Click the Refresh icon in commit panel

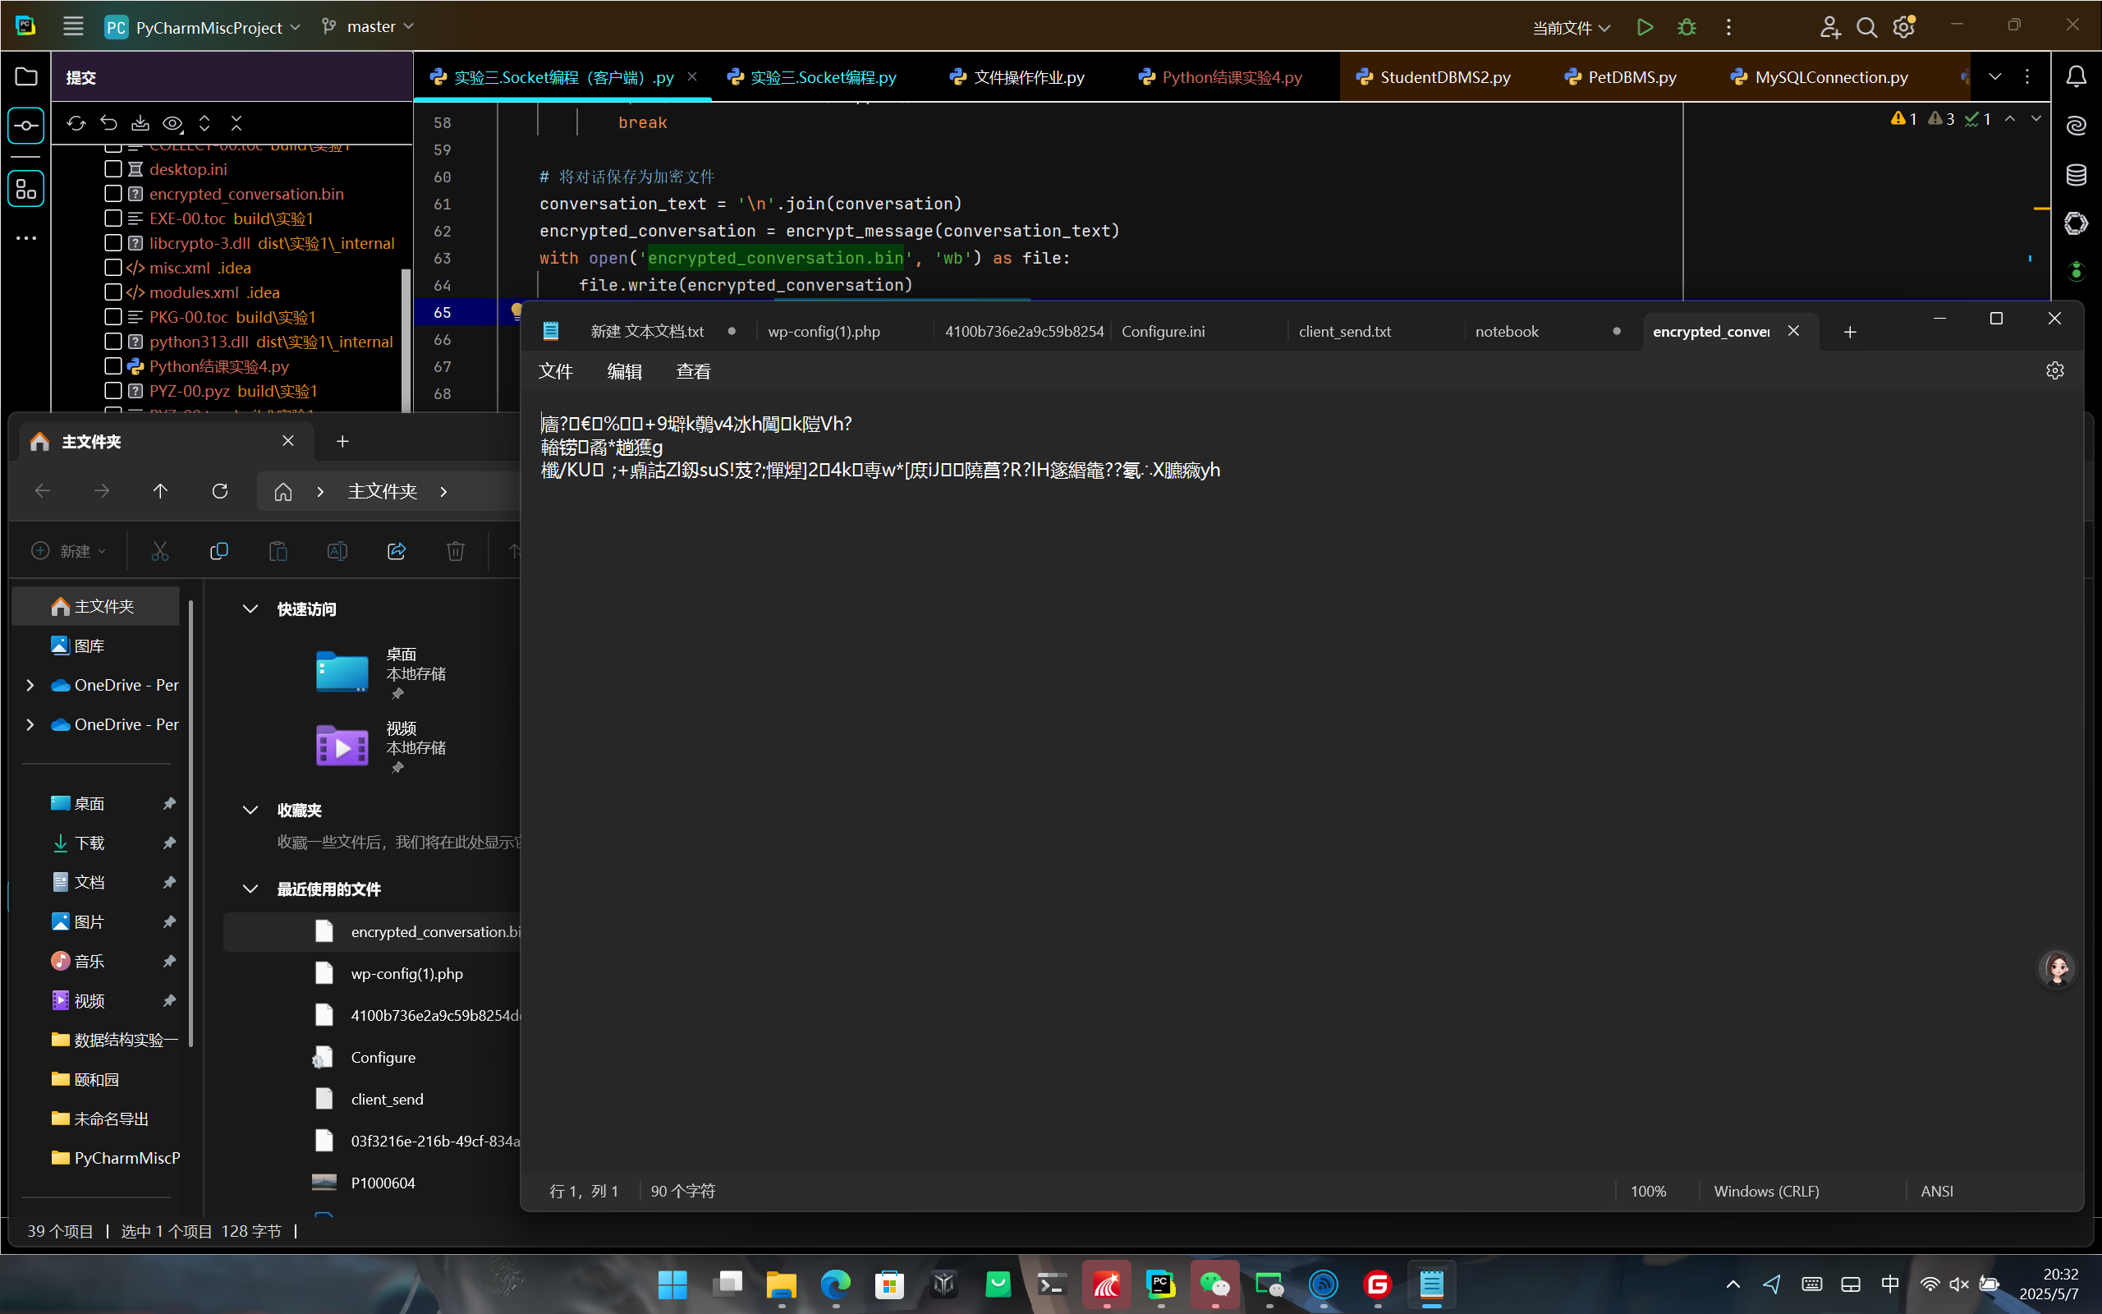point(76,123)
